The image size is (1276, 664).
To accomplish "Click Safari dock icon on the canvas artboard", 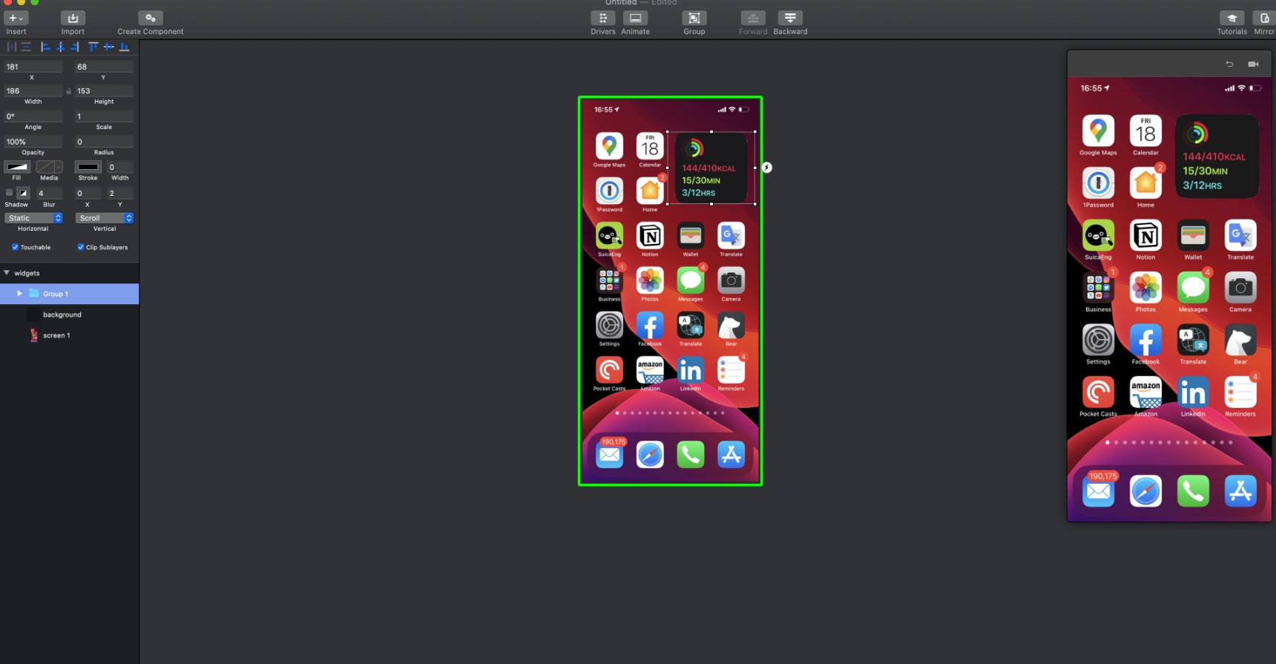I will pyautogui.click(x=650, y=454).
